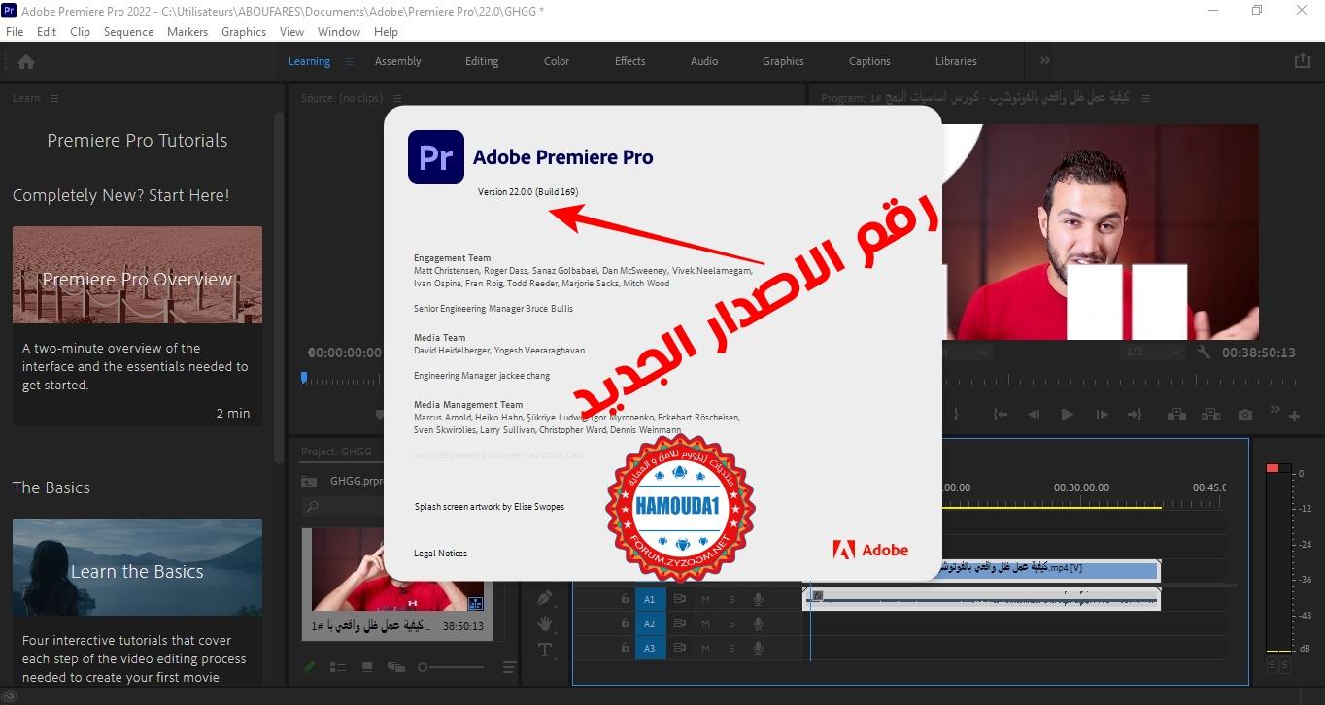Go to In point in Program monitor
Viewport: 1325px width, 705px height.
click(x=1000, y=414)
